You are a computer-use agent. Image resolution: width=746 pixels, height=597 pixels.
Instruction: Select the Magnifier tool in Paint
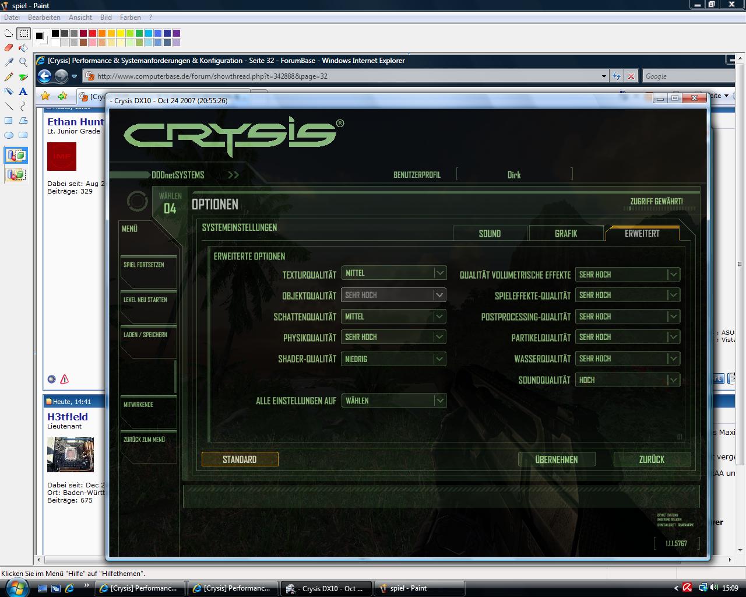23,62
